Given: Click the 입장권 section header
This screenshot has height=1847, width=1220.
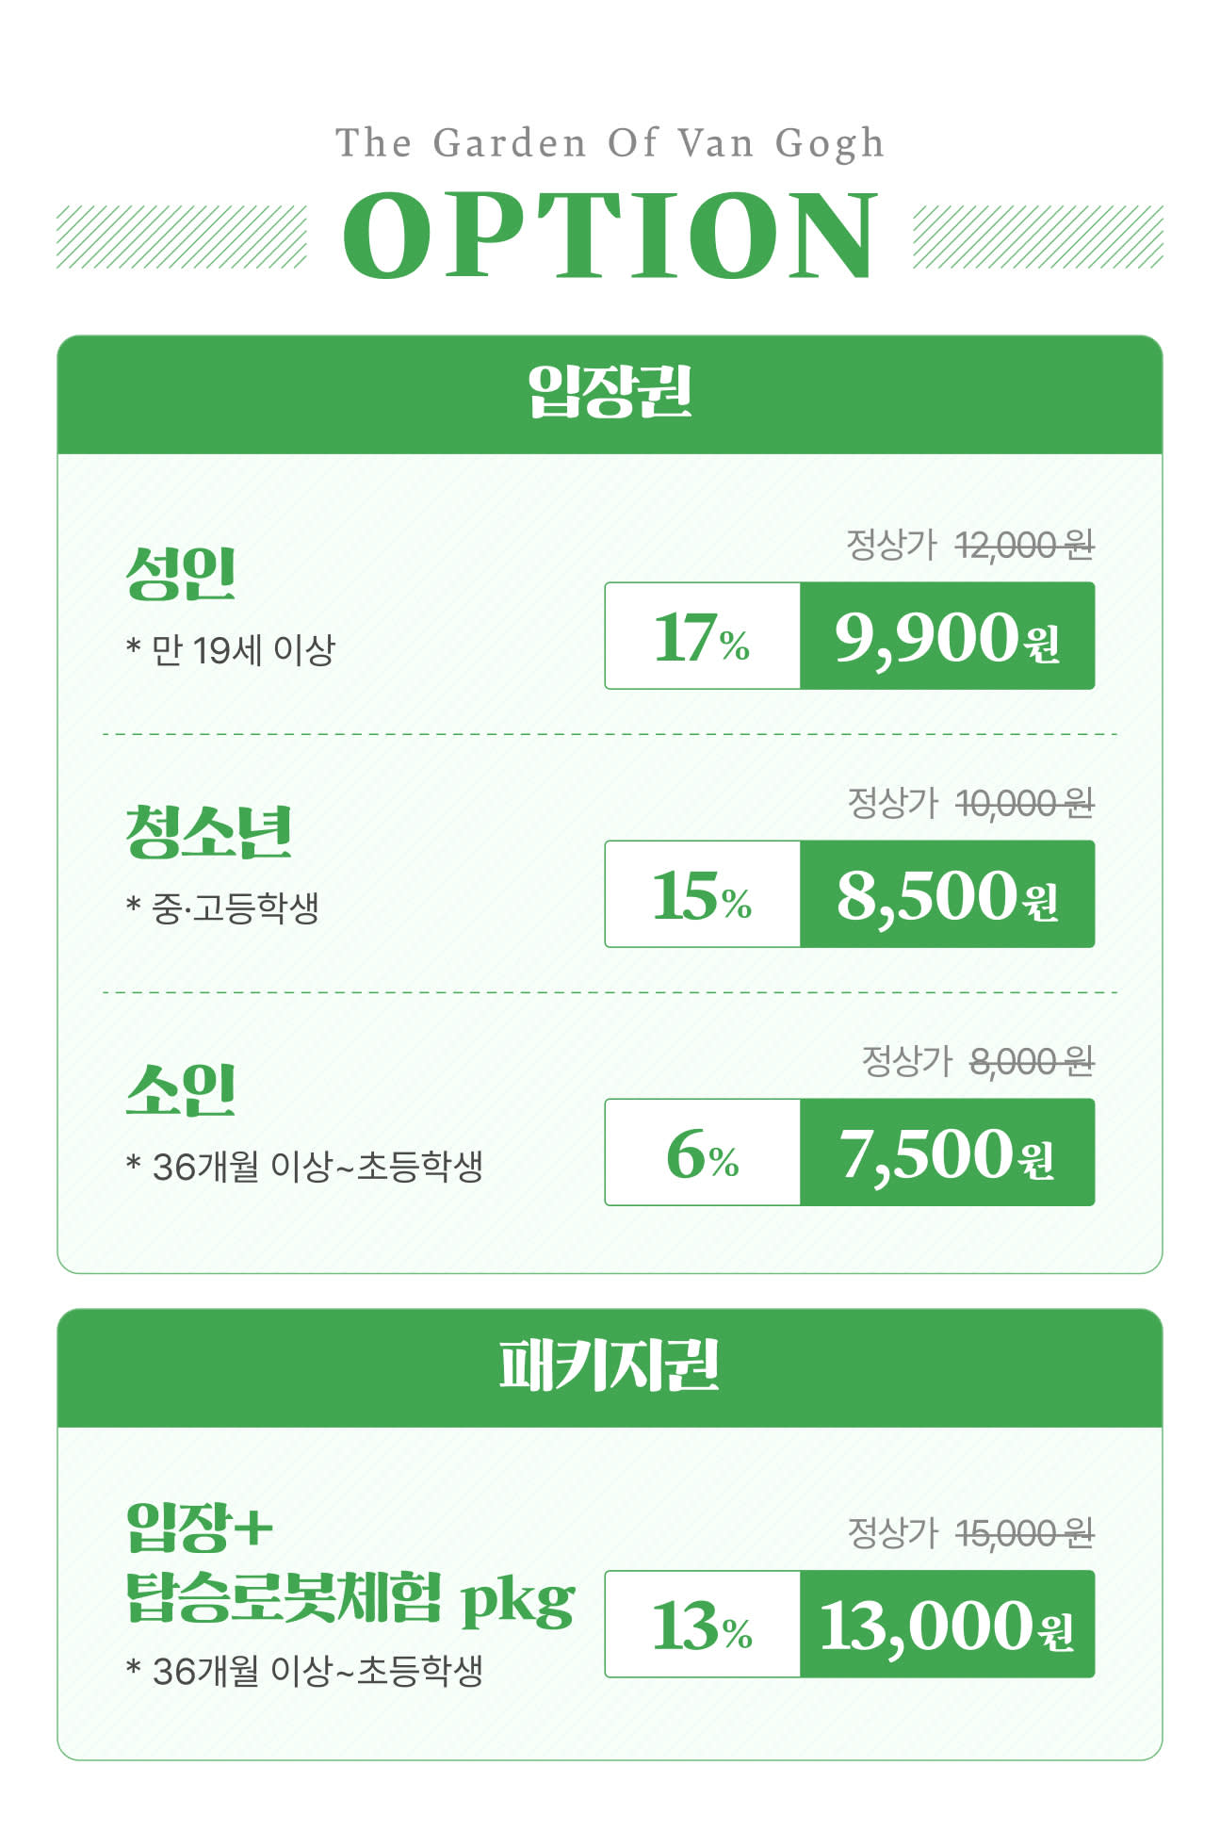Looking at the screenshot, I should click(610, 393).
